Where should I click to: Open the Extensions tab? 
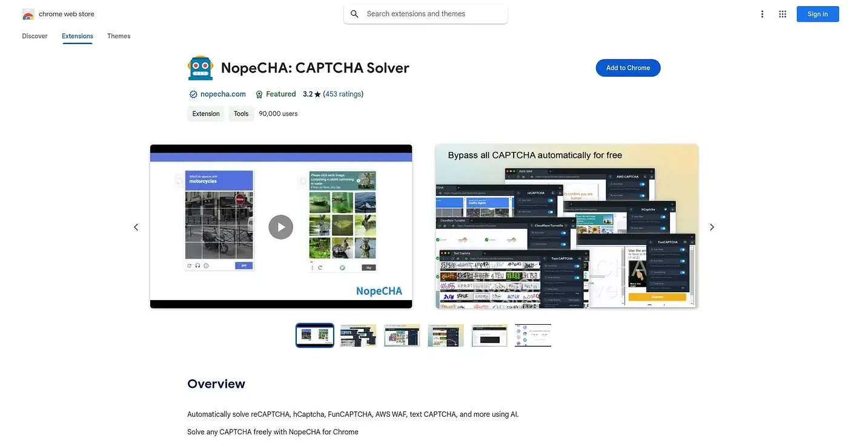pos(78,36)
